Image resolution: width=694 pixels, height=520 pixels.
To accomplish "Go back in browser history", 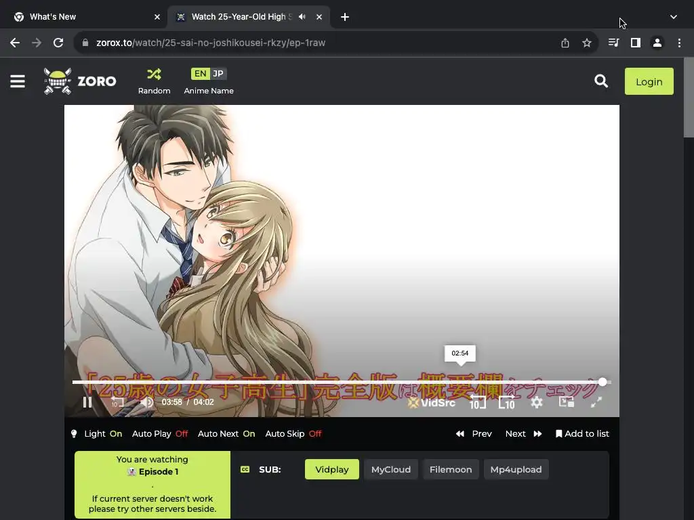I will 15,43.
